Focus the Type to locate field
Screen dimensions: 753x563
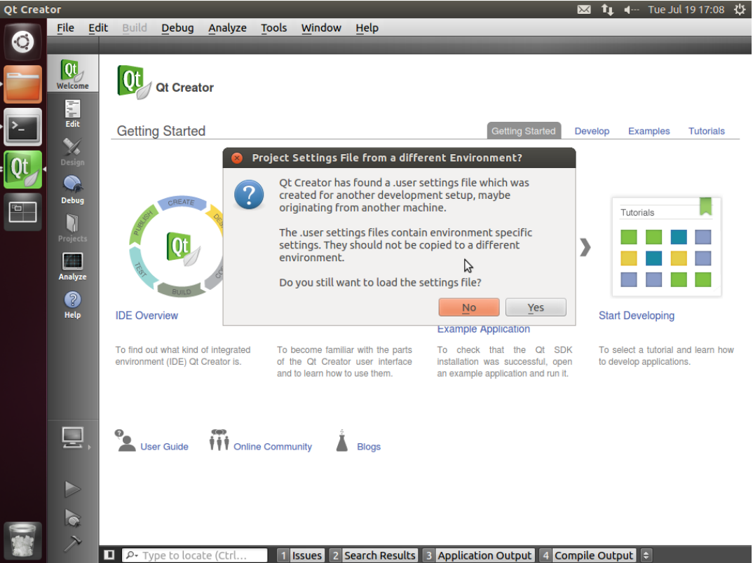pyautogui.click(x=194, y=555)
